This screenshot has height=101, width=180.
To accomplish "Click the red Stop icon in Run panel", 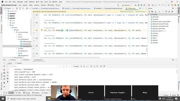I will coord(4,70).
